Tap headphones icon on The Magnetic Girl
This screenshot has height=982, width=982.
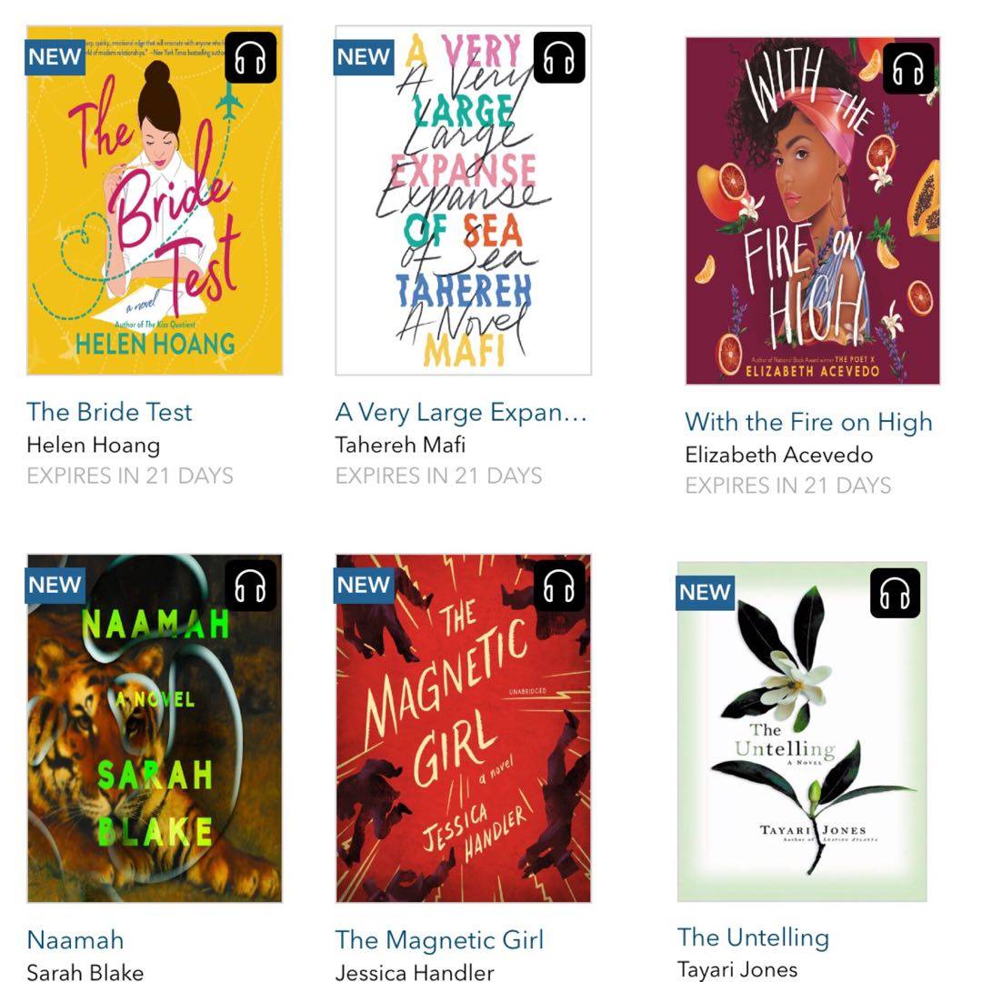coord(559,586)
